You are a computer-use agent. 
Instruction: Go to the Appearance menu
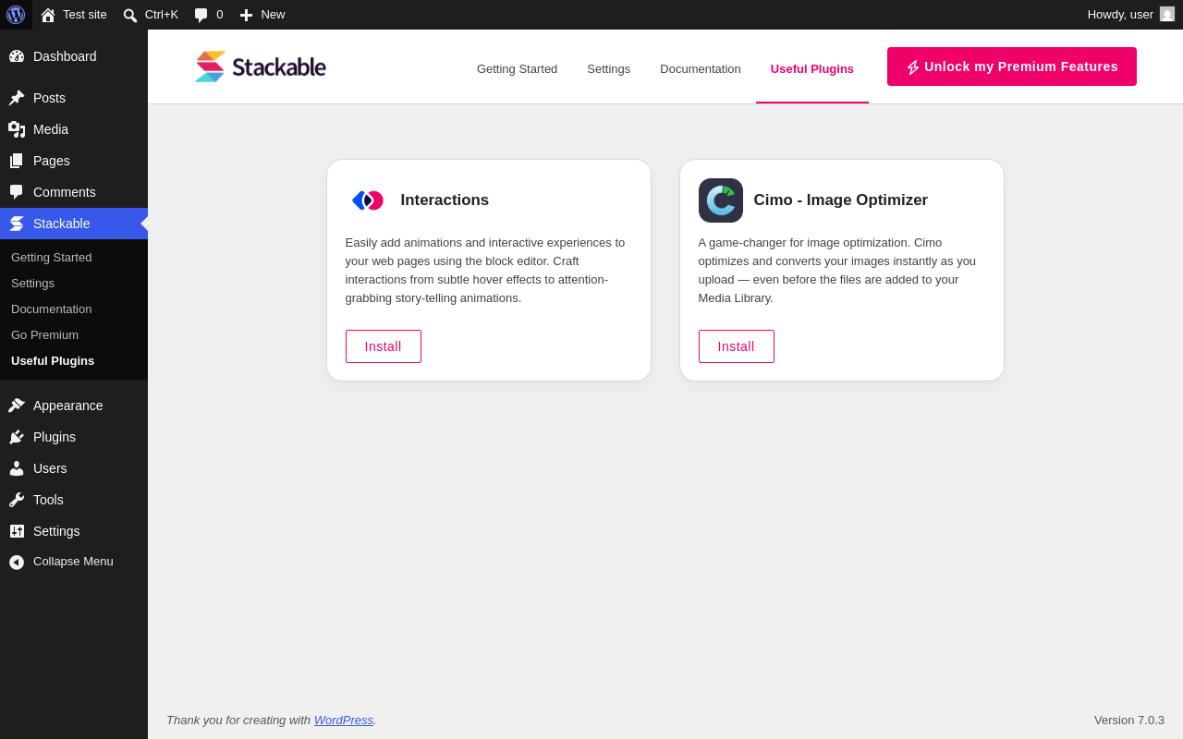[67, 406]
